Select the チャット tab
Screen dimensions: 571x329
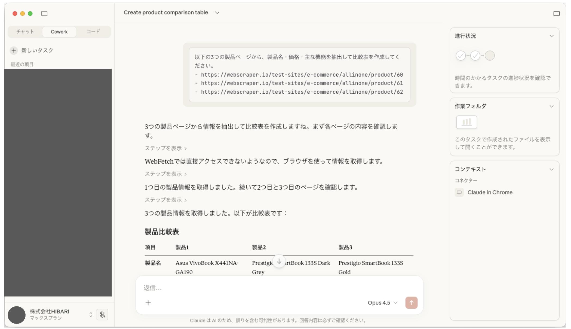tap(25, 32)
